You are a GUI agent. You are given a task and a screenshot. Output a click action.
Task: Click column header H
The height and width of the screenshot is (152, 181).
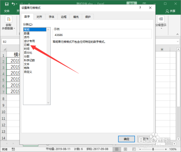(162, 49)
